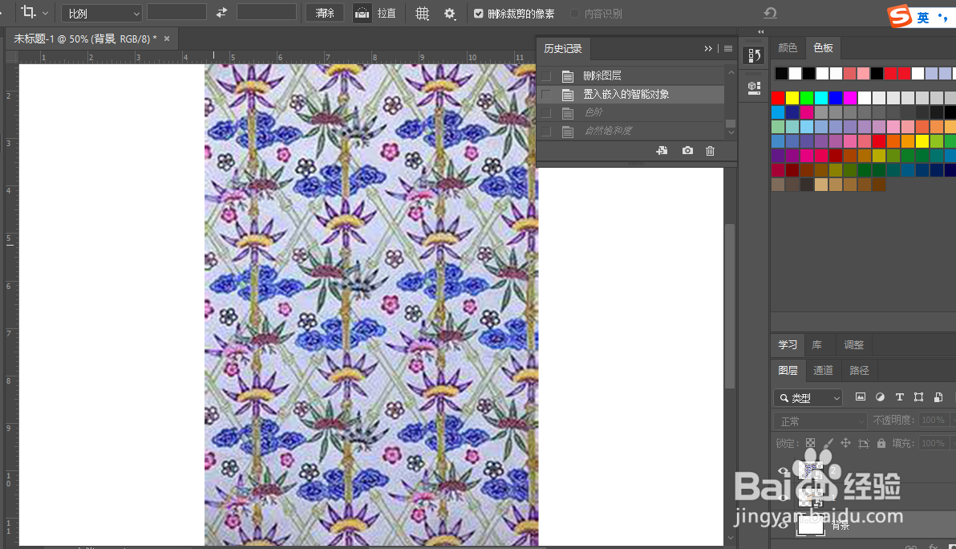The height and width of the screenshot is (549, 956).
Task: Pick the cyan swatch
Action: (821, 98)
